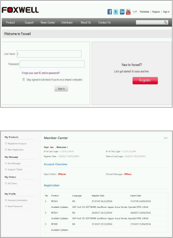173x238 pixels.
Task: Click the world map Worldwide icon
Action: tap(135, 12)
